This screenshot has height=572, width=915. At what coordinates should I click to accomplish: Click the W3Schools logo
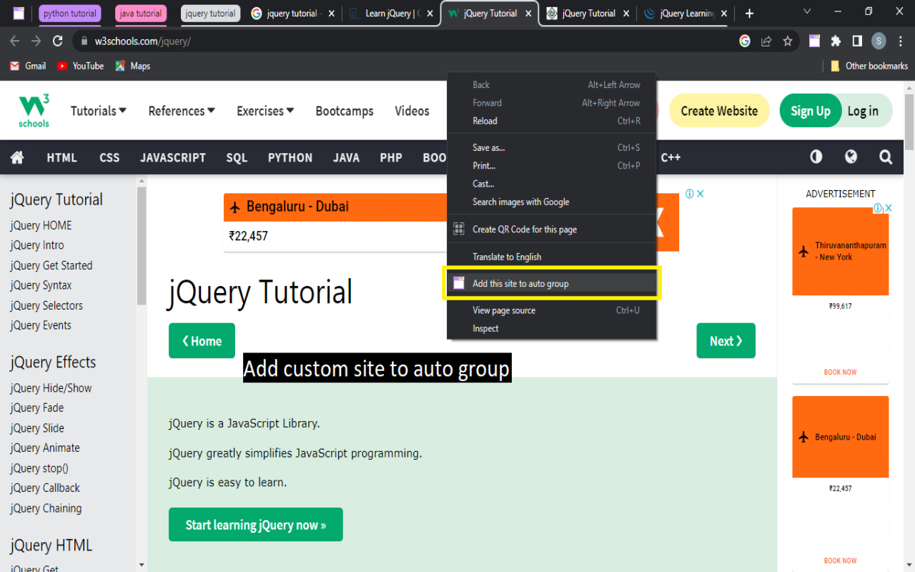point(34,111)
